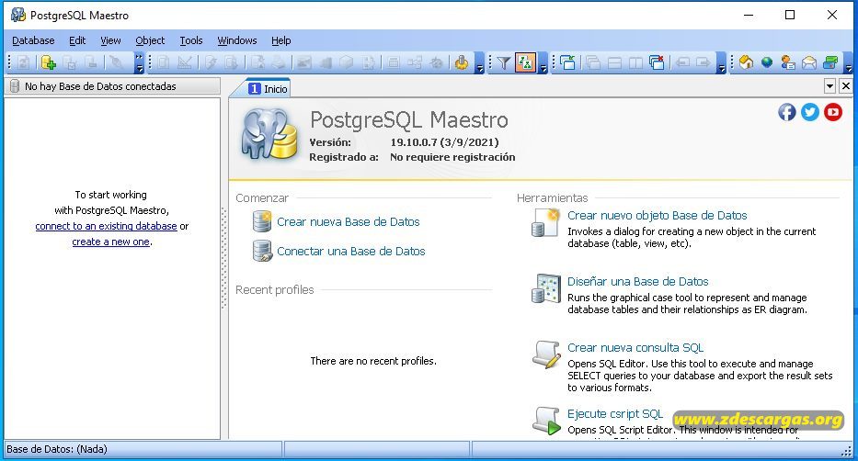This screenshot has height=461, width=858.
Task: Click 'Conectar una Base de Datos' link
Action: 350,252
